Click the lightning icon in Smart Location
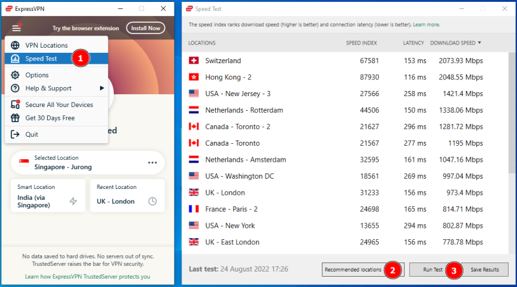Viewport: 517px width, 287px height. tap(73, 201)
